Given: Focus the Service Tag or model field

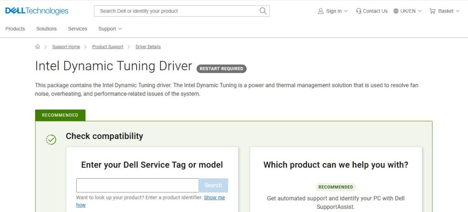Looking at the screenshot, I should 137,185.
